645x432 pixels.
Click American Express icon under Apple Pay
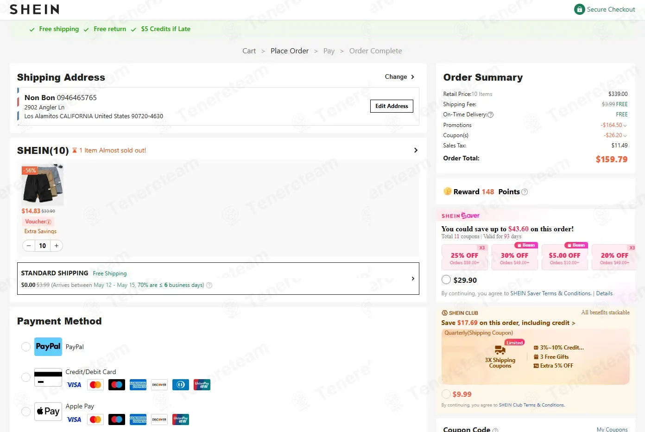tap(138, 419)
